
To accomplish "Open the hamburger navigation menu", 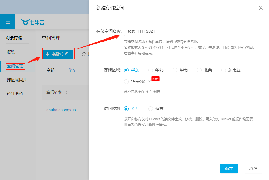I will coord(7,22).
